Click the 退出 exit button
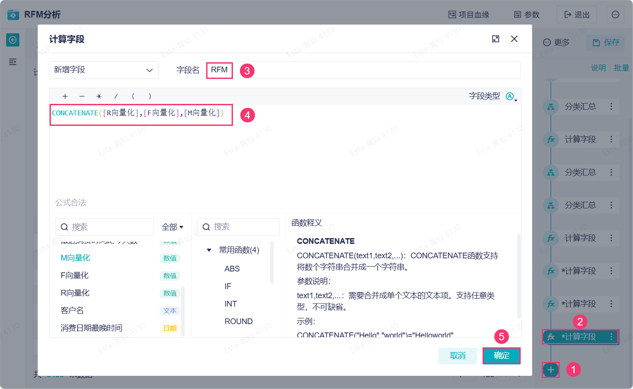Viewport: 633px width, 389px height. tap(576, 15)
